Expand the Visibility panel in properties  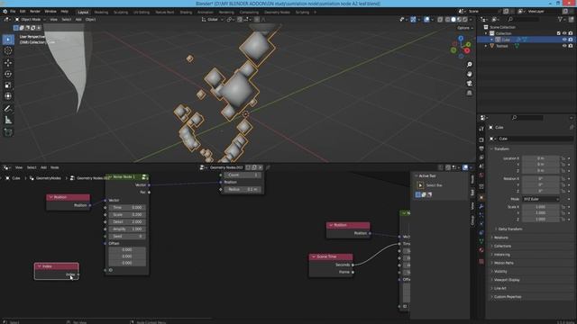[x=500, y=271]
